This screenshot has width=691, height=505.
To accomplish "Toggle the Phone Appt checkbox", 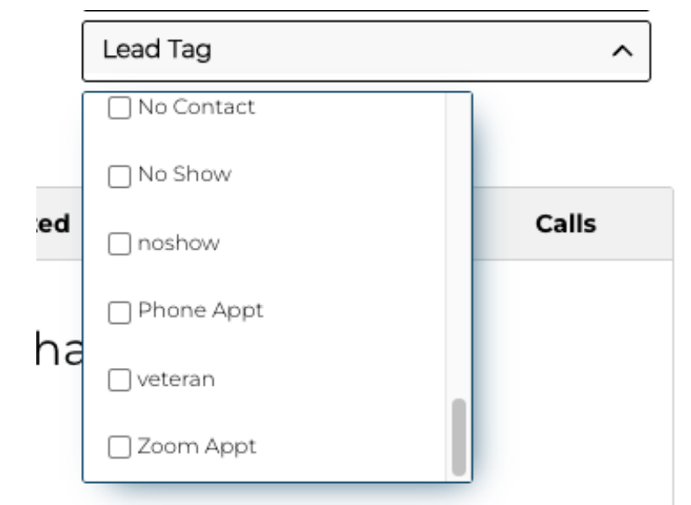I will (121, 312).
